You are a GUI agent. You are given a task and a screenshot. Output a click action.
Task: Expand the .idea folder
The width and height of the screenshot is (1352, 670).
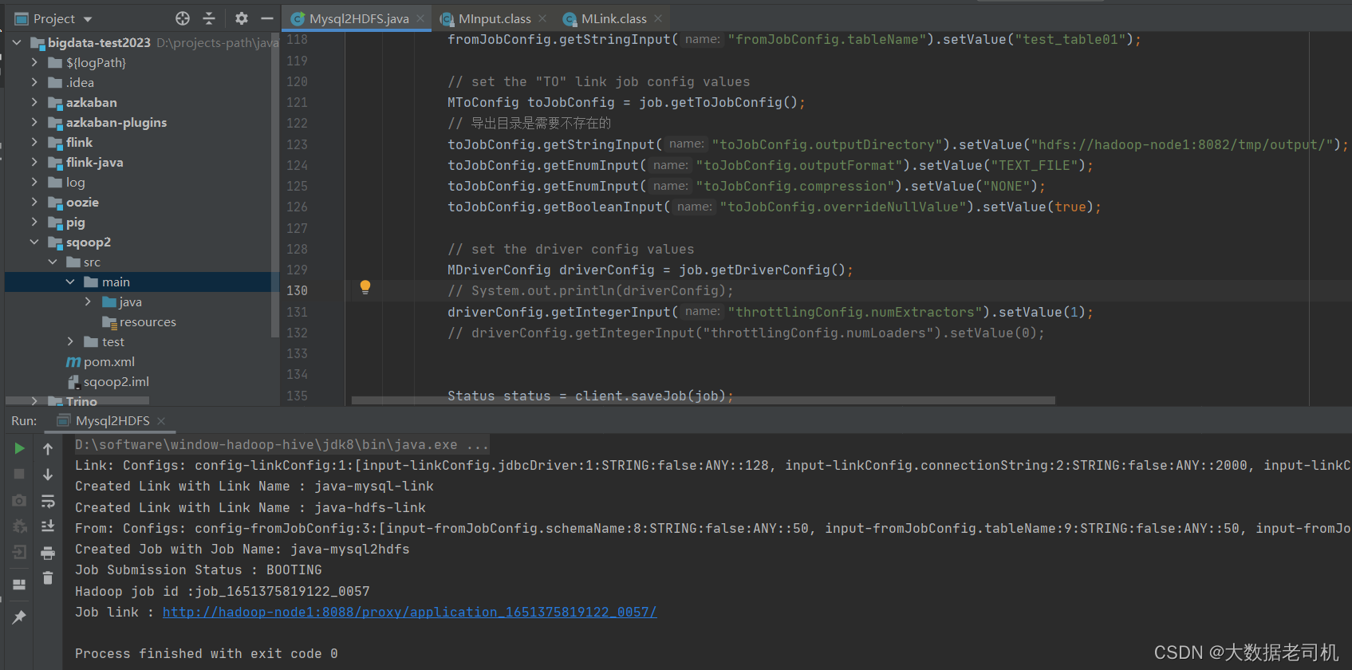coord(34,82)
